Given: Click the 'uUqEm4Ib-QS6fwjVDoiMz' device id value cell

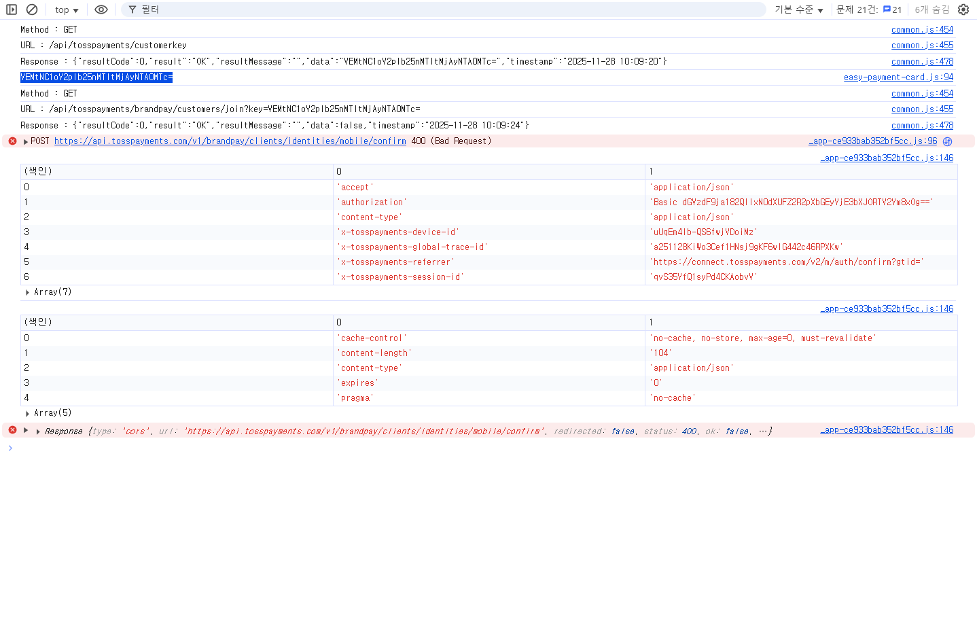Looking at the screenshot, I should coord(801,232).
